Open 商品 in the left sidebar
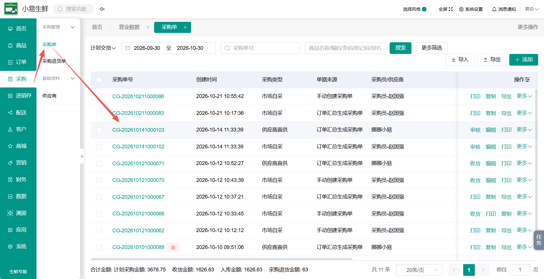Viewport: 544px width, 279px height. [18, 45]
